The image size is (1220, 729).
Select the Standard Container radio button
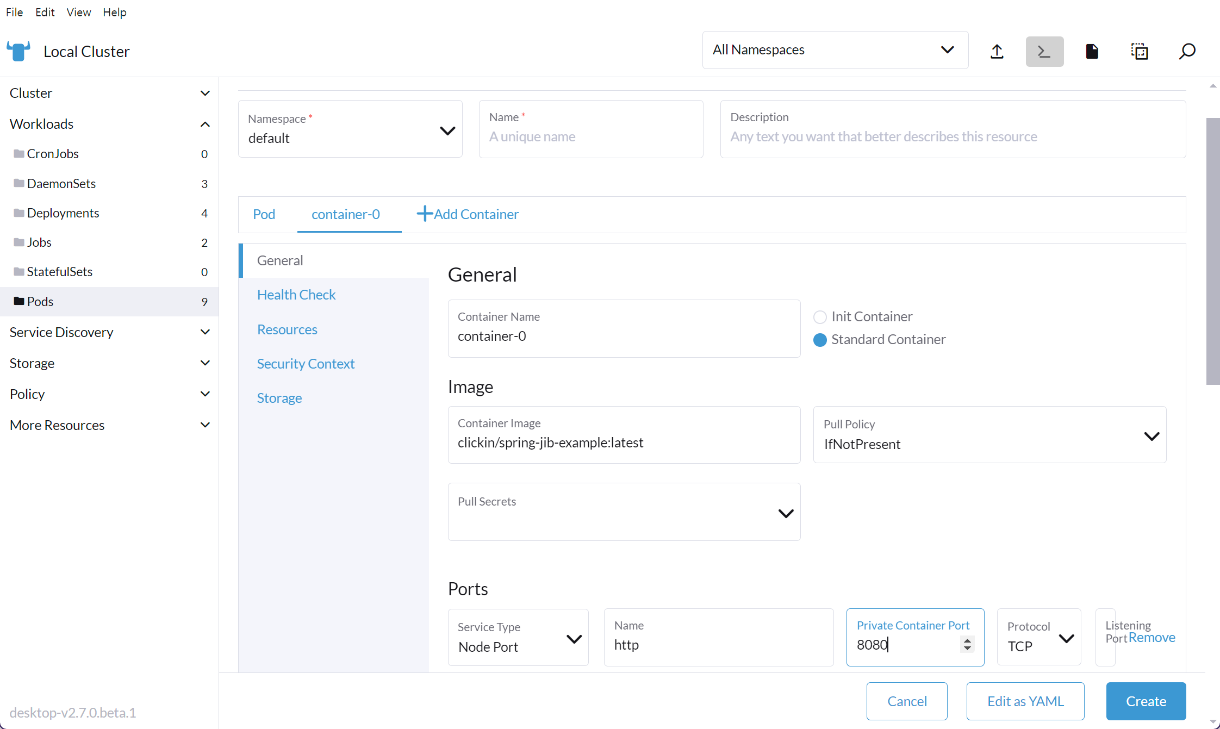820,340
